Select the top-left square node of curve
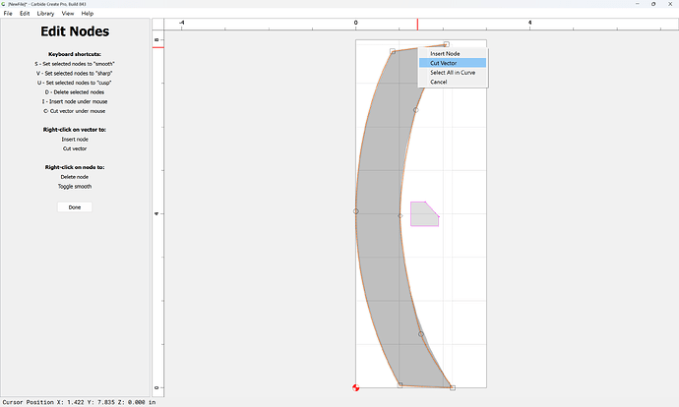The width and height of the screenshot is (679, 407). pos(393,51)
